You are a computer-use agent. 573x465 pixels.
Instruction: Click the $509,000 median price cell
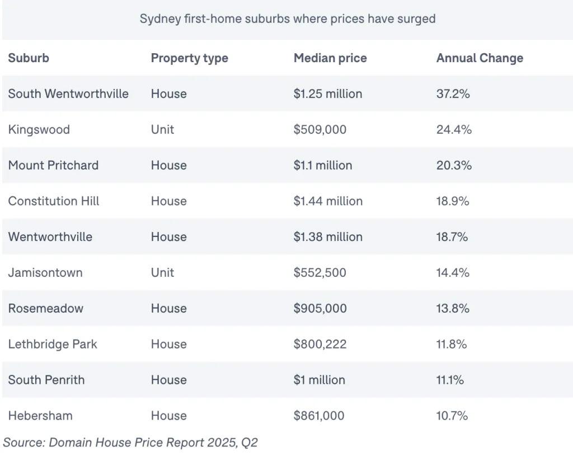(x=320, y=129)
